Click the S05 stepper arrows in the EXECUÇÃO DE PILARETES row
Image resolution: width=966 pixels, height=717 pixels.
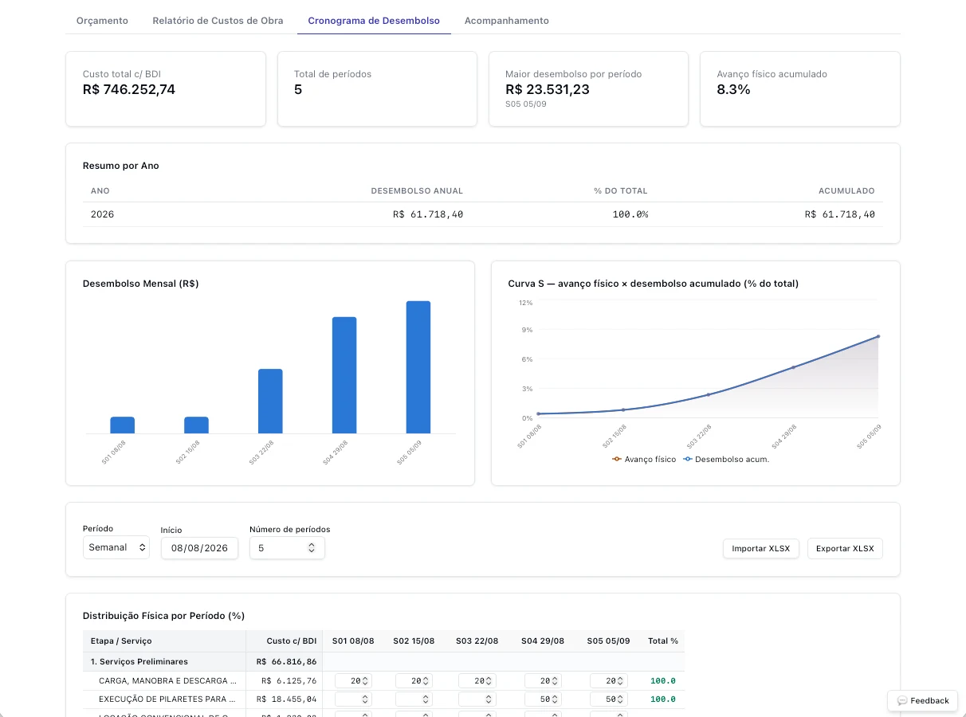point(620,699)
